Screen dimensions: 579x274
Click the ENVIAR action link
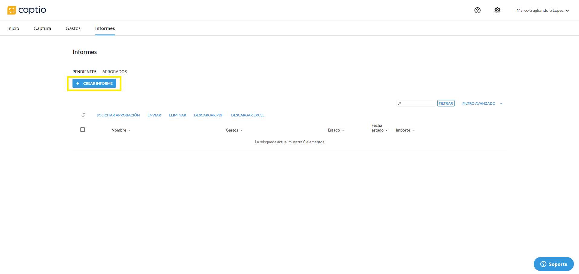154,115
